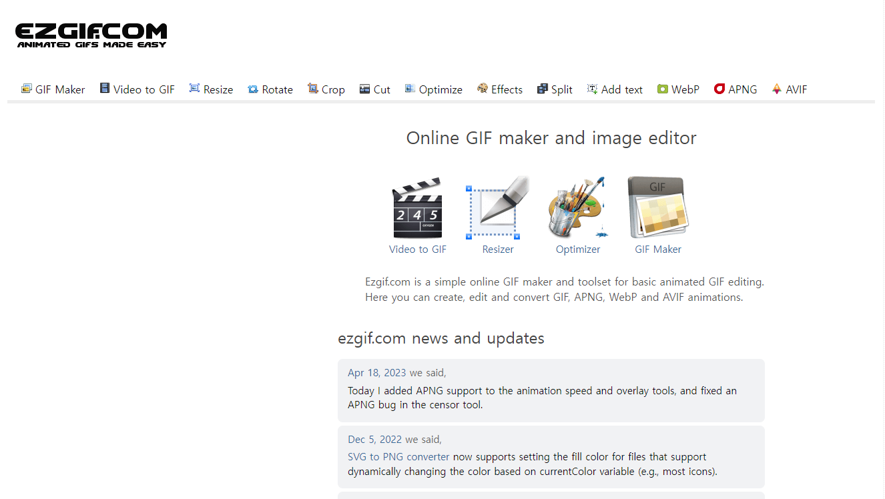Click the 'Online GIF maker and image editor' heading
The image size is (885, 499).
point(551,138)
